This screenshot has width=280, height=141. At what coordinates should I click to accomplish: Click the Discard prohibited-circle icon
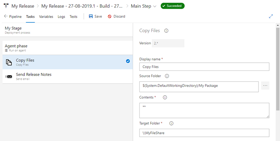[110, 17]
